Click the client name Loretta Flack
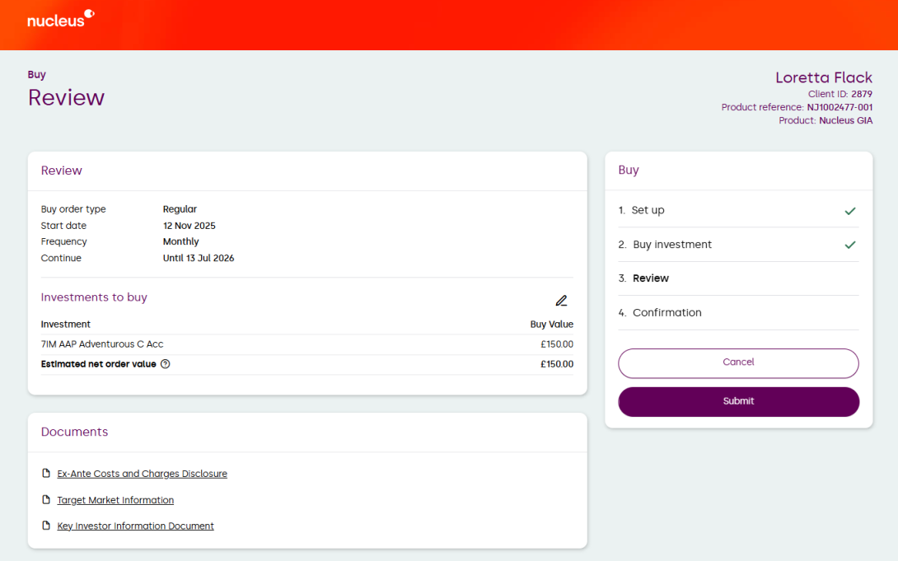 (823, 77)
